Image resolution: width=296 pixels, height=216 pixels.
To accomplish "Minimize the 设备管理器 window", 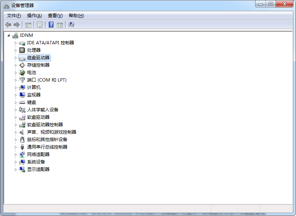I will point(261,4).
